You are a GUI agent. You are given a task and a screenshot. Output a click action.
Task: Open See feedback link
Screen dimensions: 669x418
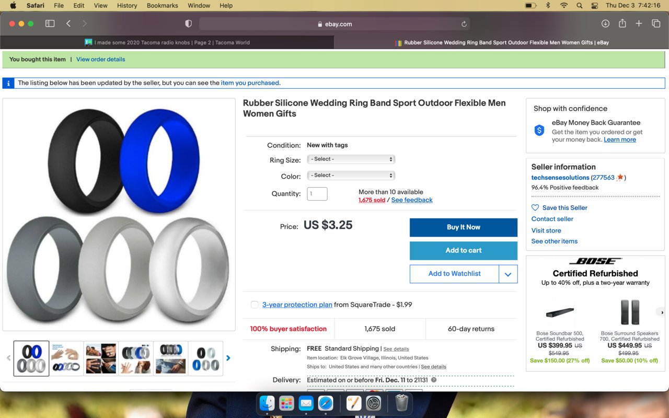tap(412, 200)
